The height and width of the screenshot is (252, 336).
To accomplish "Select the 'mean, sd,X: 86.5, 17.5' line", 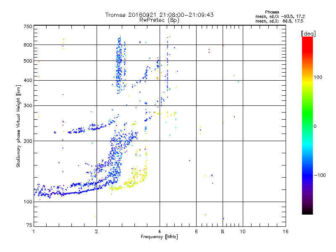I will [279, 21].
